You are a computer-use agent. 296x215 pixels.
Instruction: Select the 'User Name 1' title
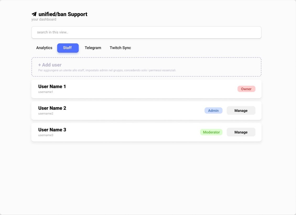click(52, 86)
